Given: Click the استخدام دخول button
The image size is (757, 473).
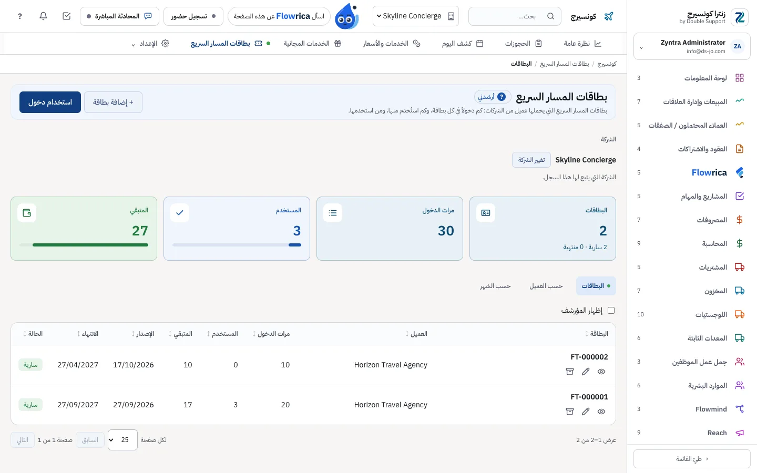Looking at the screenshot, I should [x=50, y=102].
